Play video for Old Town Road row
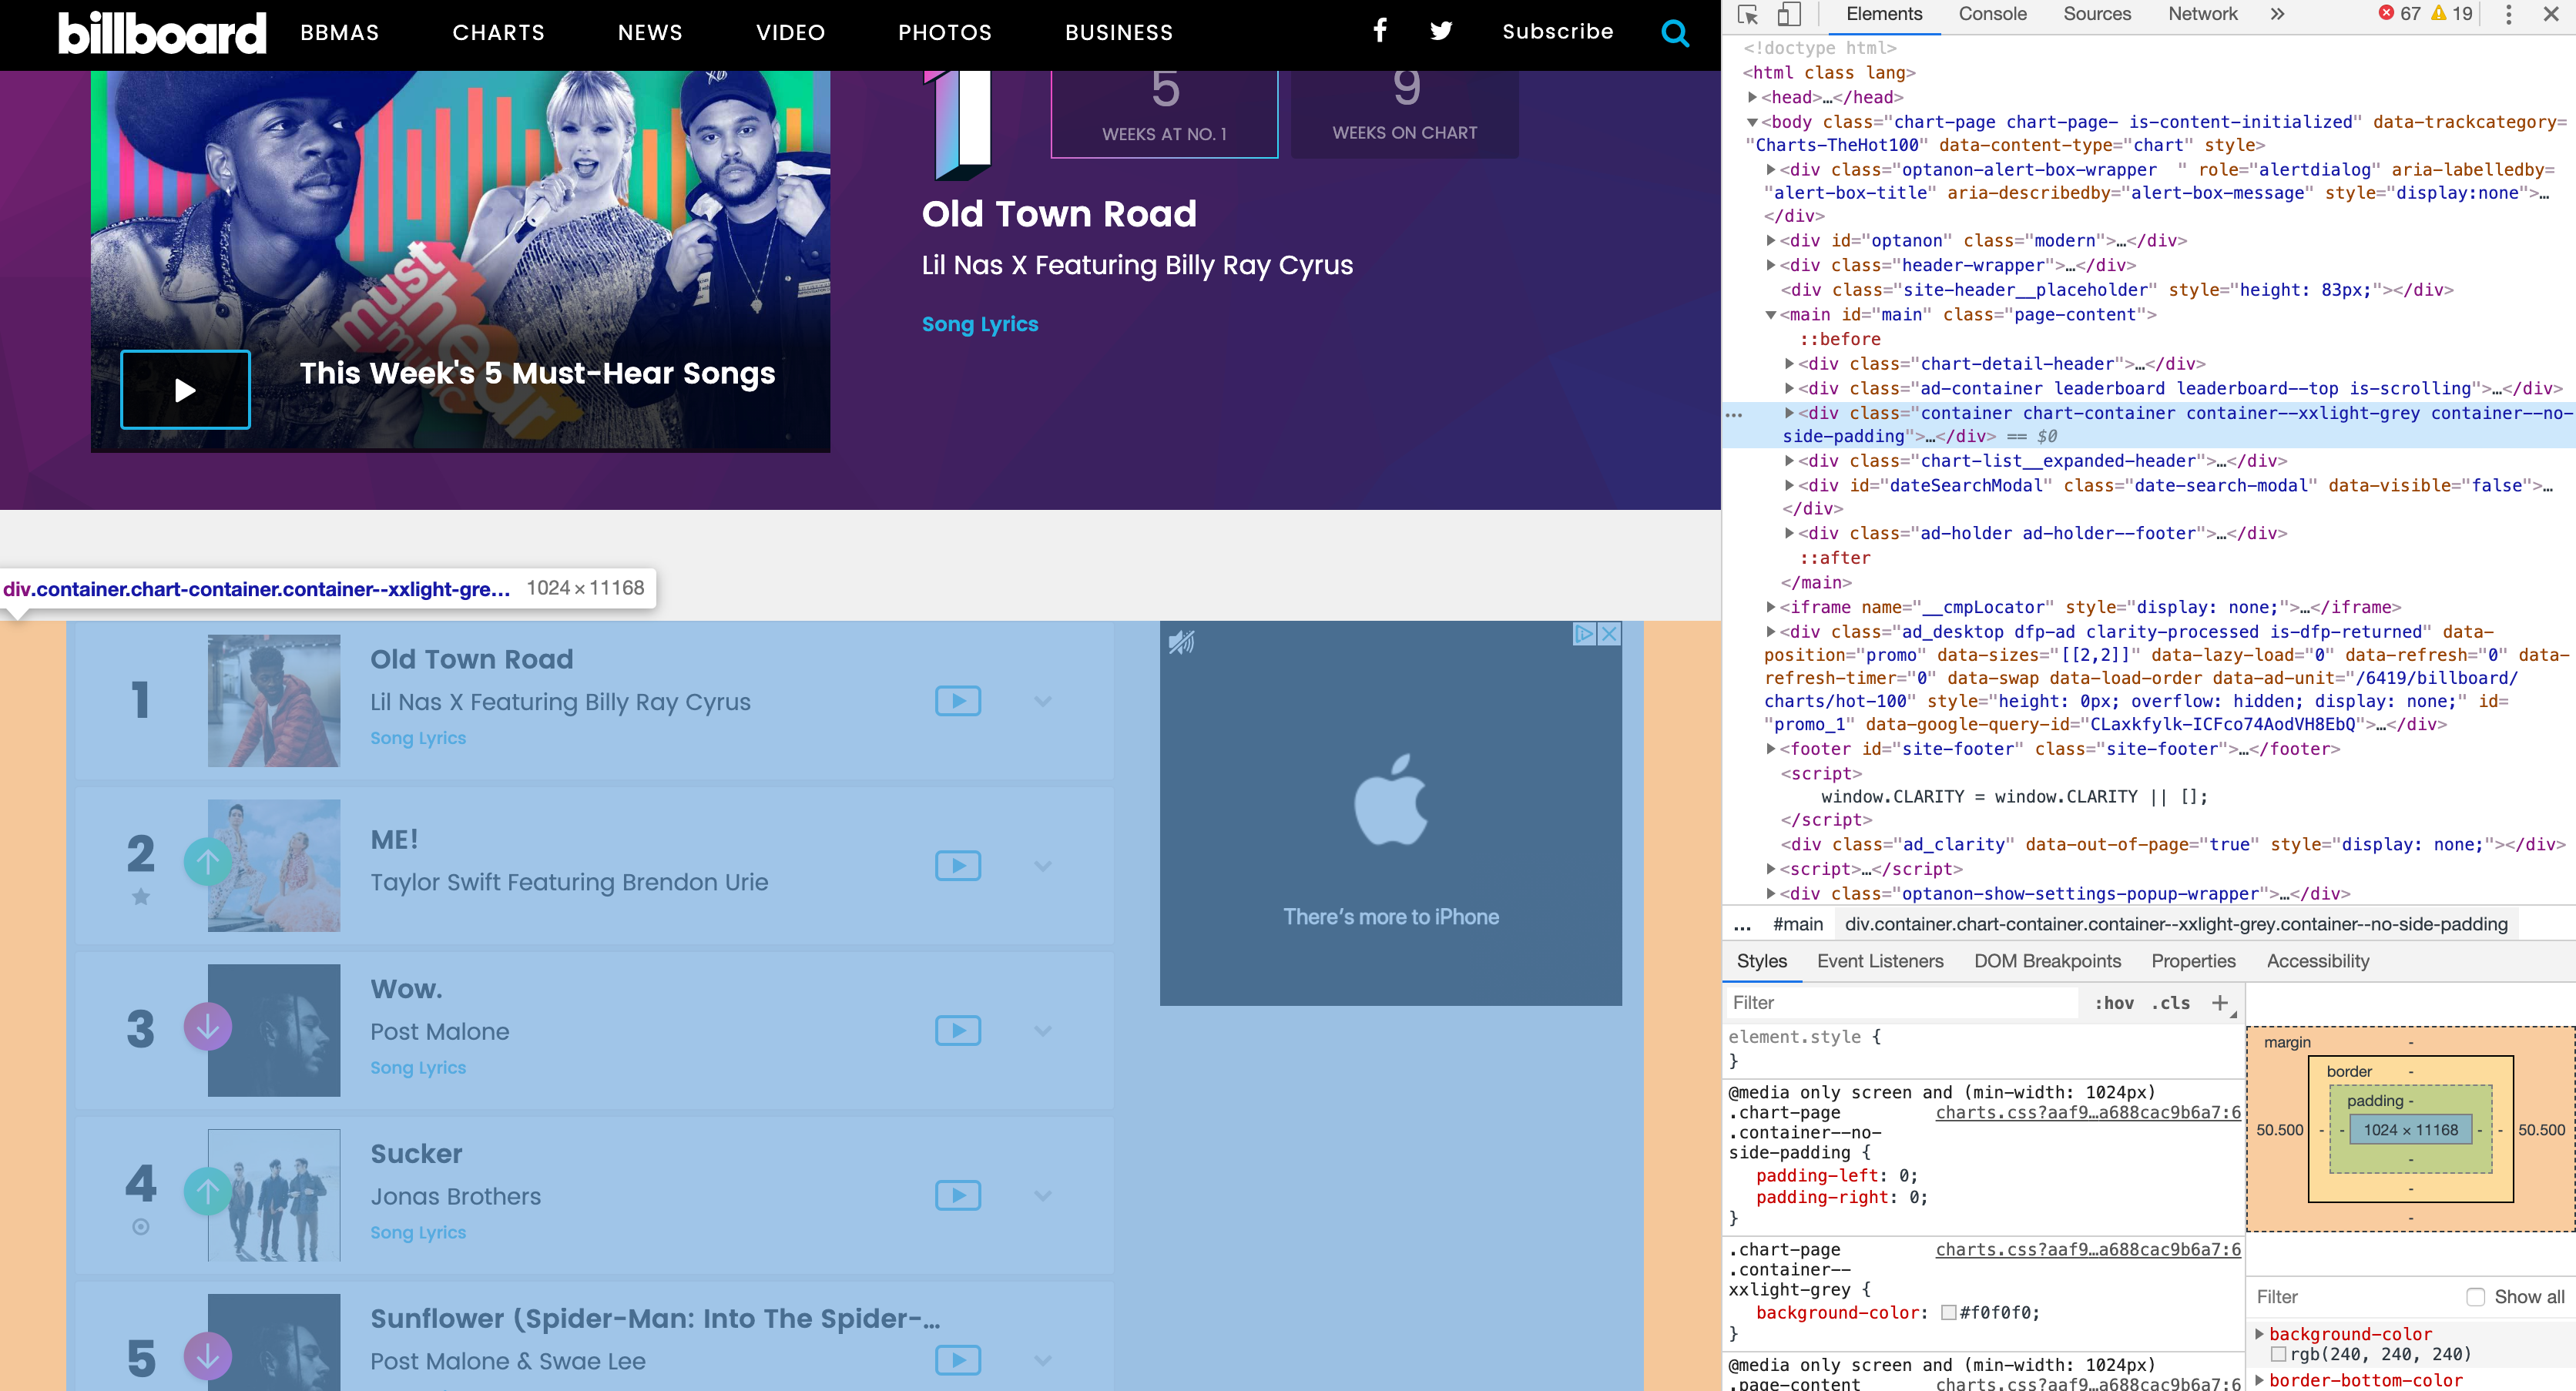The width and height of the screenshot is (2576, 1391). pyautogui.click(x=958, y=701)
